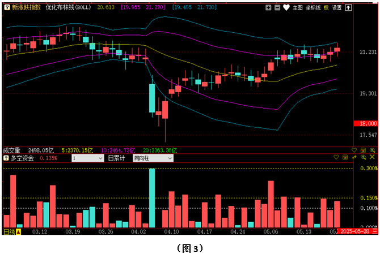380x259 pixels.
Task: Toggle the yellow 权 adjustment option
Action: click(326, 8)
